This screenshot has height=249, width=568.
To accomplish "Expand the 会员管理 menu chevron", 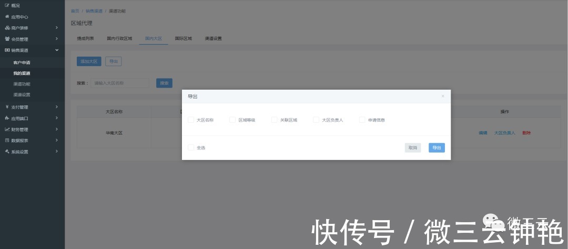I will (x=57, y=39).
